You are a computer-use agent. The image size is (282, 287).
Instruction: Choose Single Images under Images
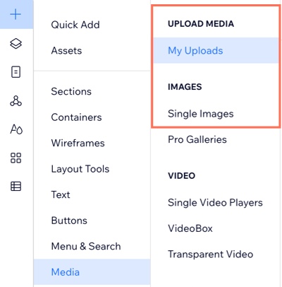201,114
